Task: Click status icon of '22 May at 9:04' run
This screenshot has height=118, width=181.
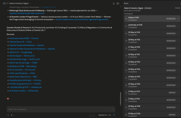Action: point(126,85)
